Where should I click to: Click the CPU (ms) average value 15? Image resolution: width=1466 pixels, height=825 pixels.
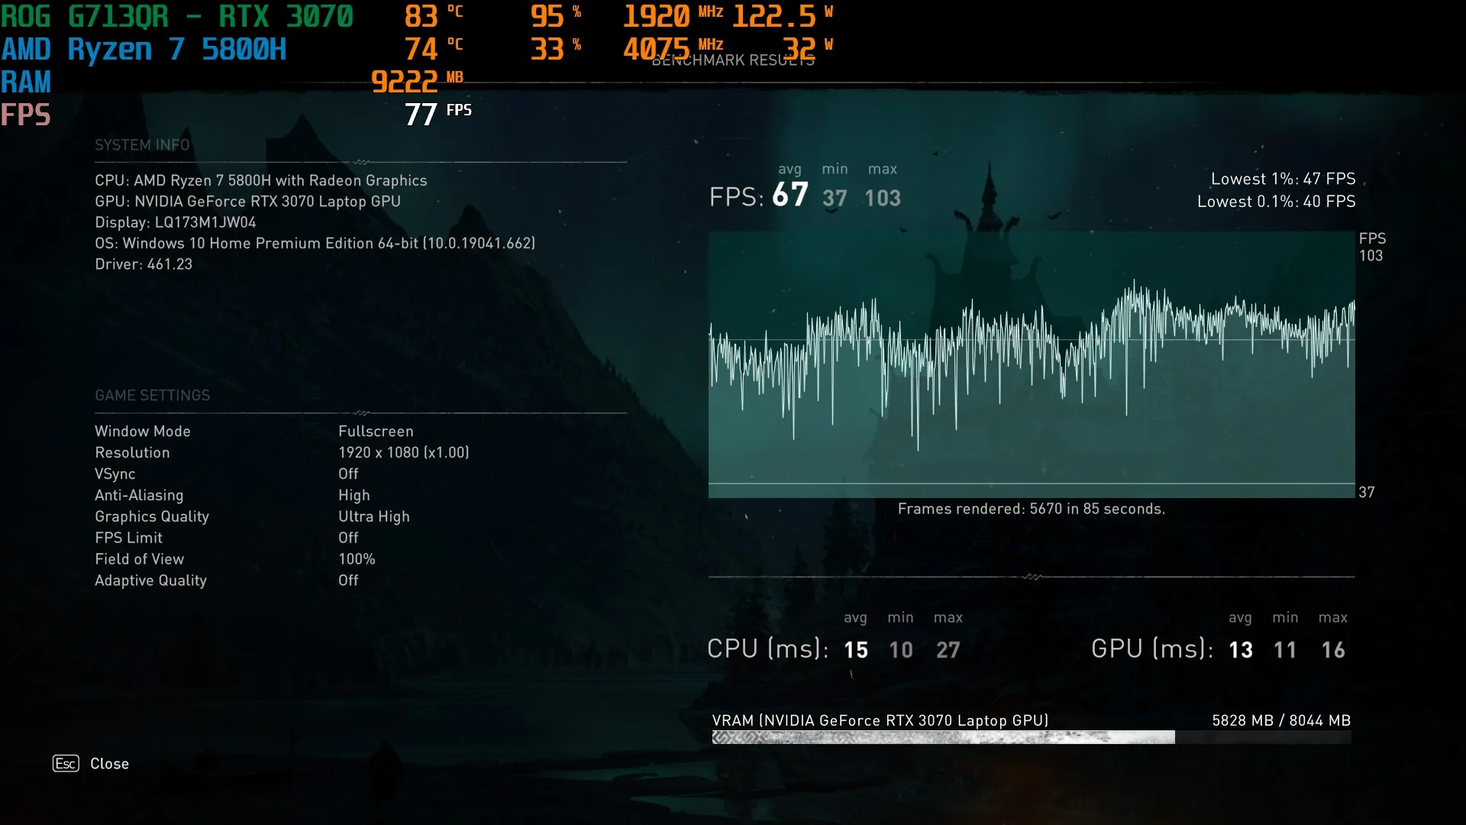click(856, 650)
